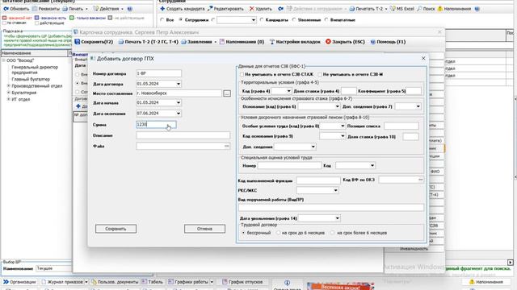Click the Файл browse ellipsis button
517x290 pixels.
coord(227,146)
